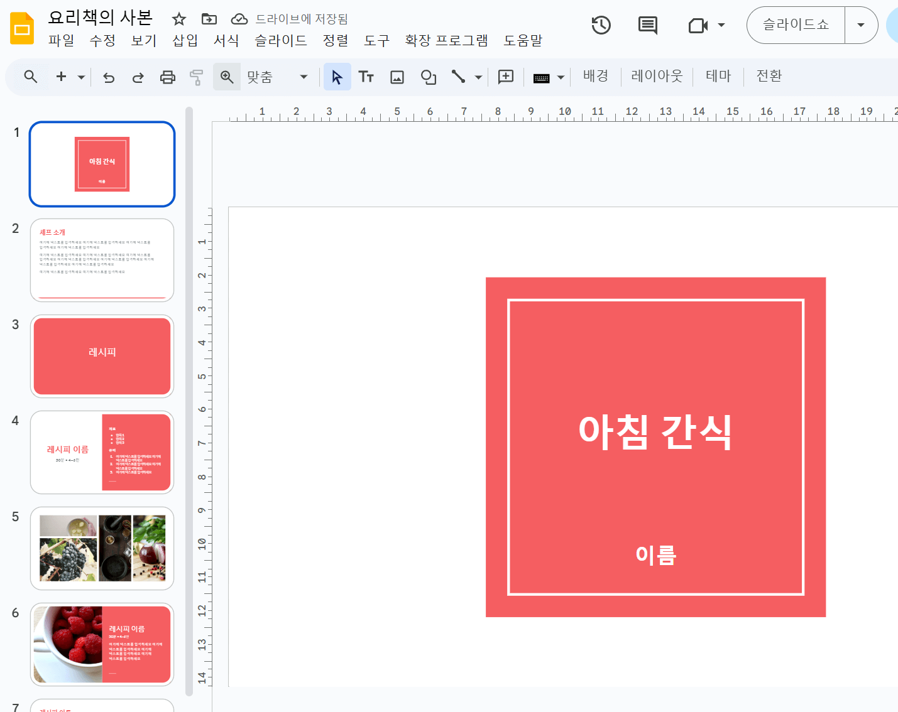Open the Google Slides home icon
Screen dimensions: 898x712
(22, 28)
